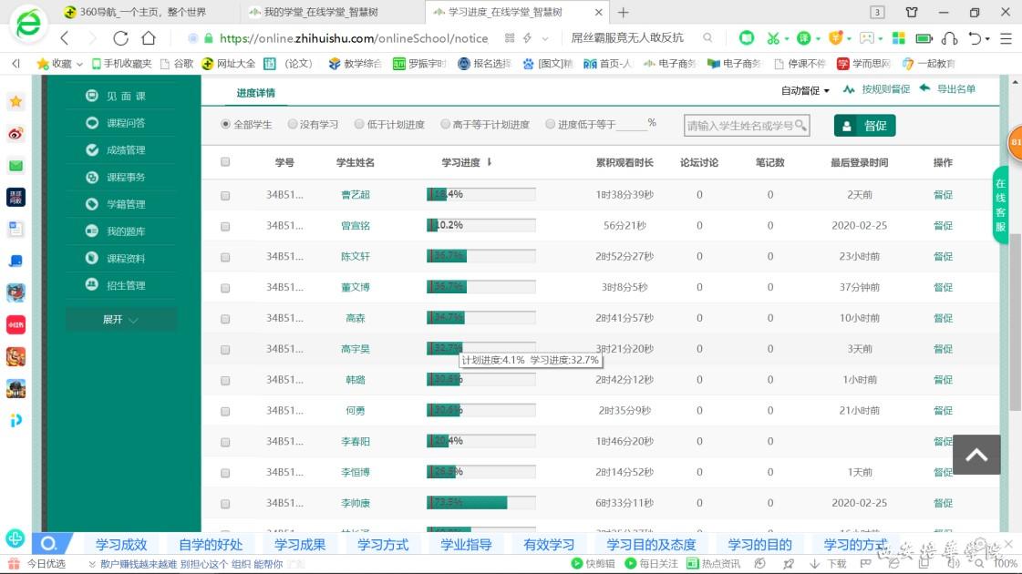Sort by 学习进度 column arrow
Screen dimensions: 1022x574
pyautogui.click(x=490, y=162)
